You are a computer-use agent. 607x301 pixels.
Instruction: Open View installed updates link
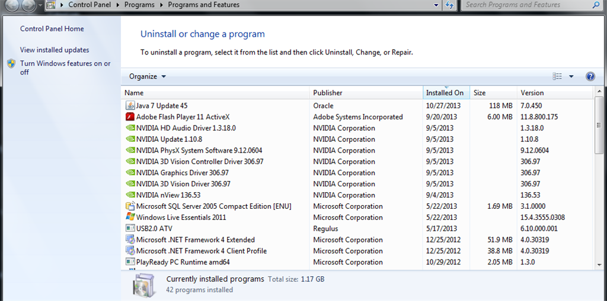click(55, 50)
